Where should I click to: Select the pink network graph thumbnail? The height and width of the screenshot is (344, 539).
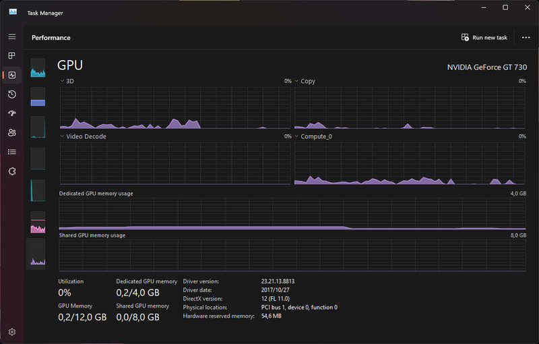pos(38,222)
